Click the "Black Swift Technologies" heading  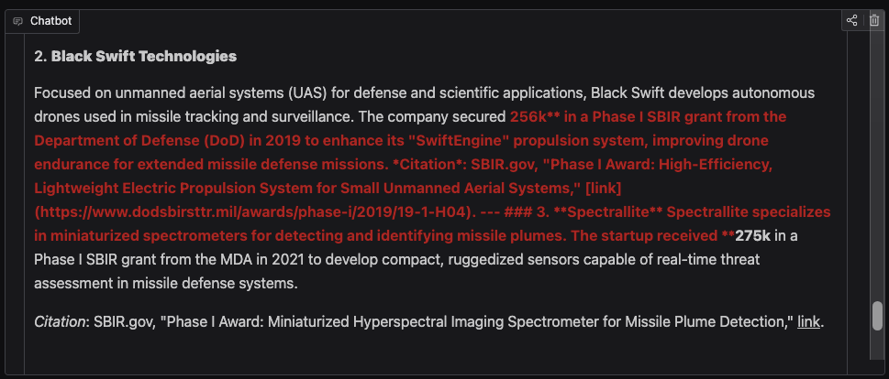(x=144, y=57)
